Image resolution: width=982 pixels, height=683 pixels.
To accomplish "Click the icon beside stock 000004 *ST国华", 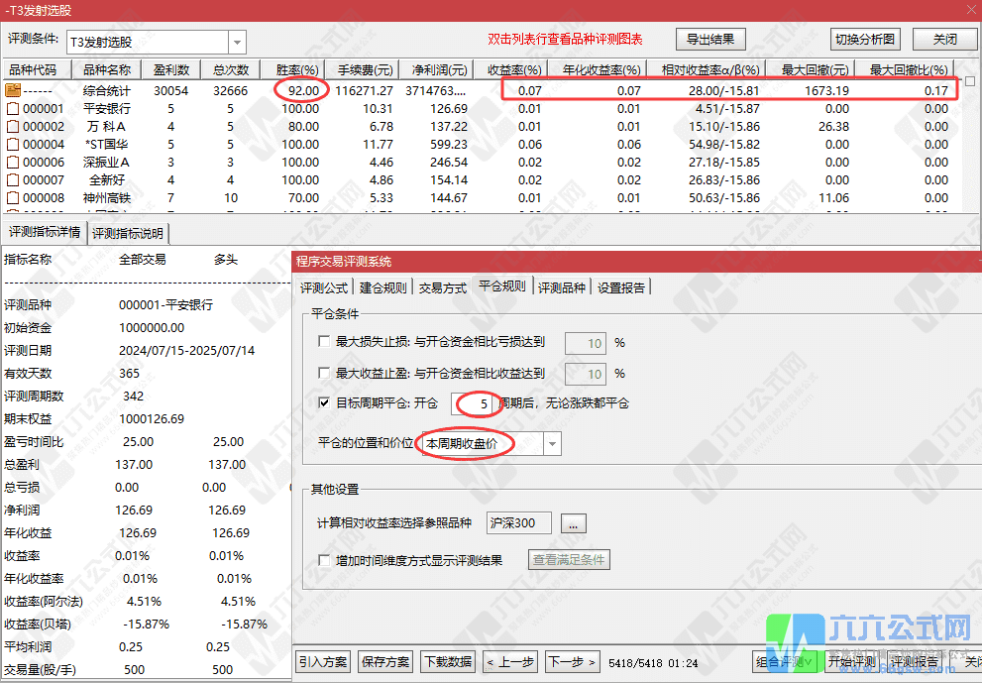I will 13,145.
